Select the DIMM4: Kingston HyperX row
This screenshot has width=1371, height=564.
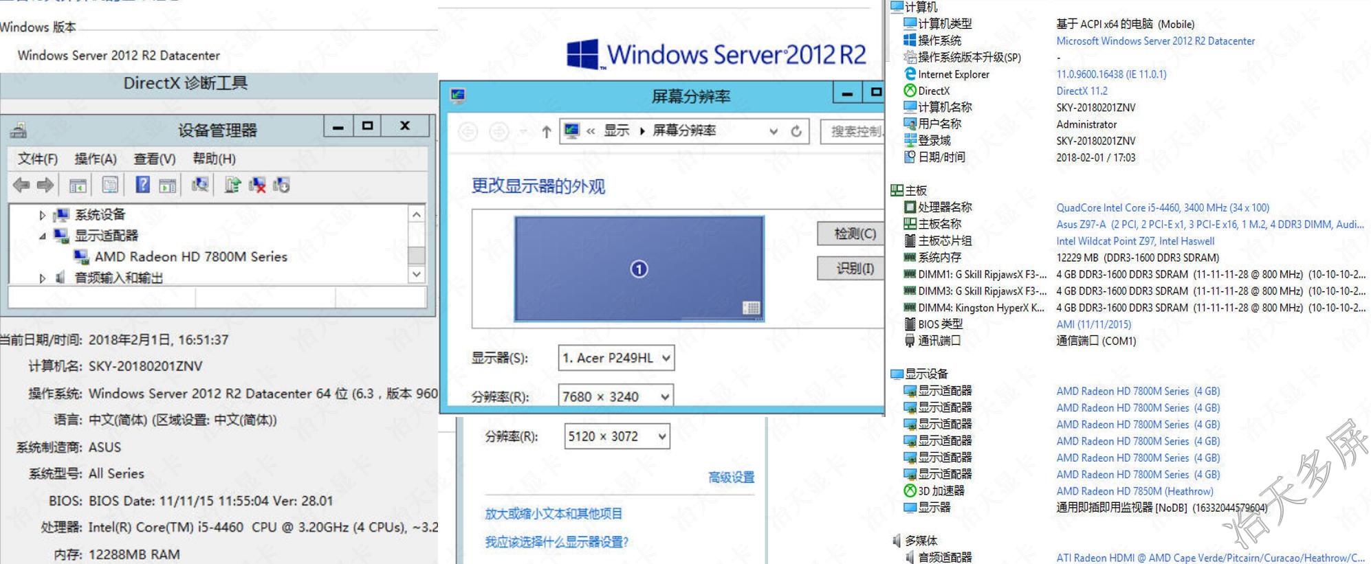click(x=1134, y=308)
